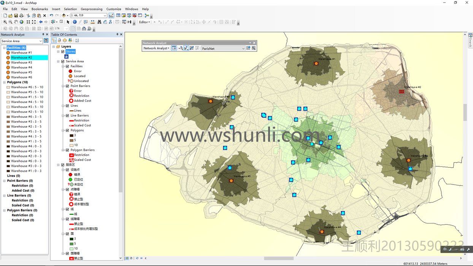Image resolution: width=473 pixels, height=266 pixels.
Task: Open the Selection menu
Action: click(x=70, y=9)
